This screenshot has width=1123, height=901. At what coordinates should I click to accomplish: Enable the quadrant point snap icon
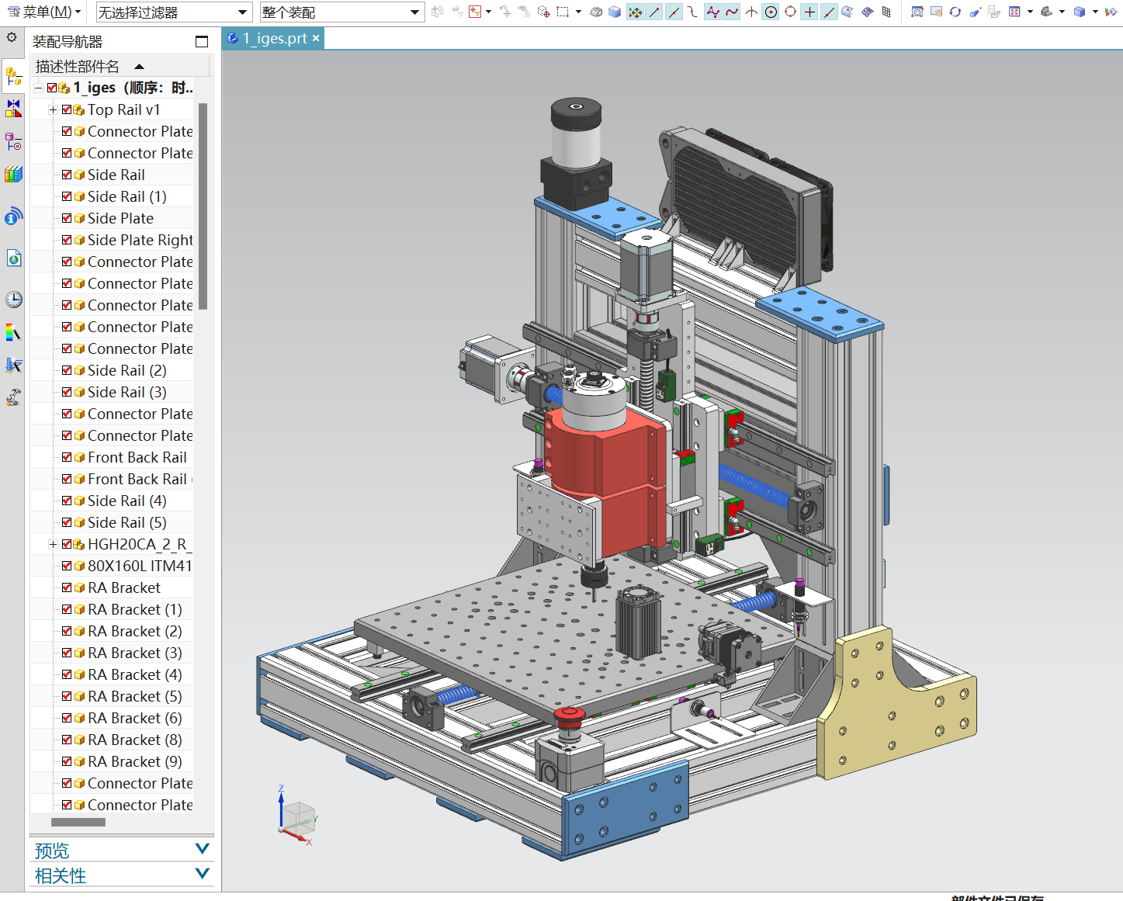point(790,12)
